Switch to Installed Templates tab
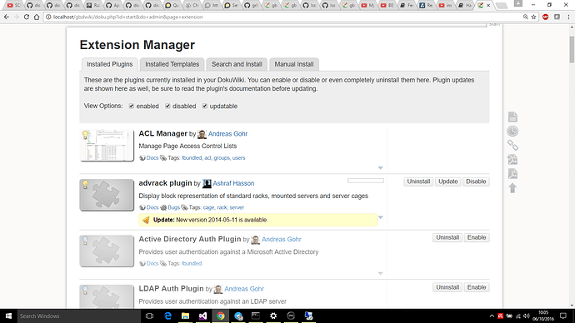 coord(172,64)
